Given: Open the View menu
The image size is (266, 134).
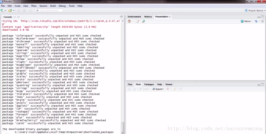Looking at the screenshot, I should click(x=26, y=6).
